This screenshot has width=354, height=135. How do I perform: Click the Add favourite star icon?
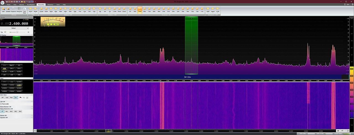(3, 9)
